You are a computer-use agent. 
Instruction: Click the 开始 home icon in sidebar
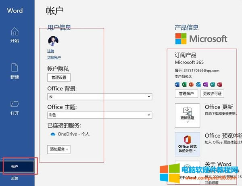(15, 32)
